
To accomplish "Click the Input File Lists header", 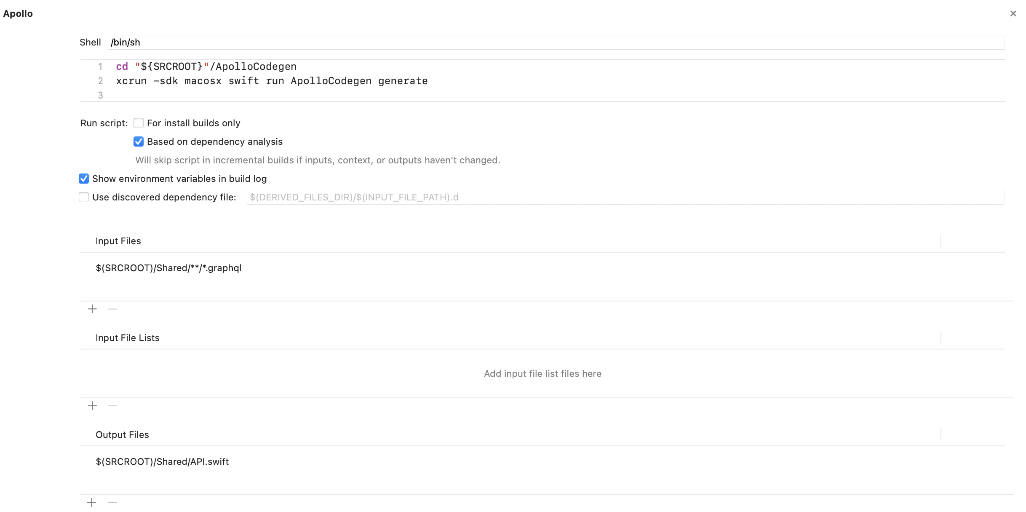I will point(128,338).
